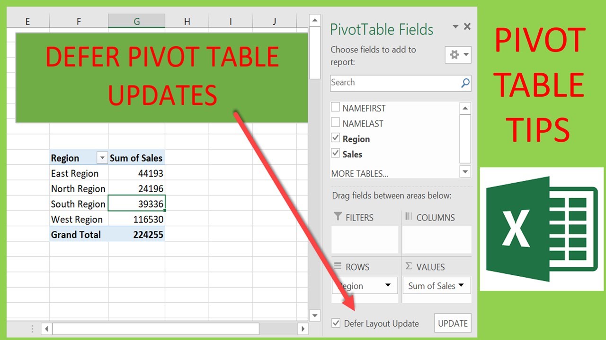
Task: Open MORE TABLES... link
Action: click(360, 173)
